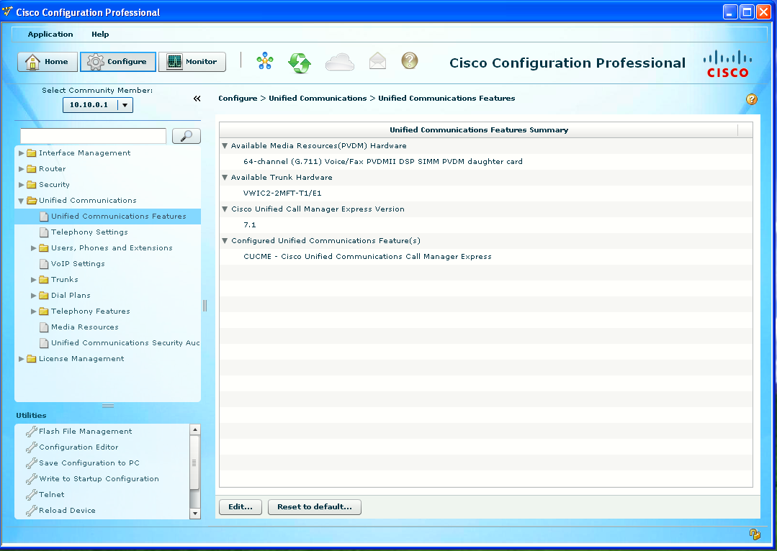Click the magnifier search button

[x=187, y=136]
